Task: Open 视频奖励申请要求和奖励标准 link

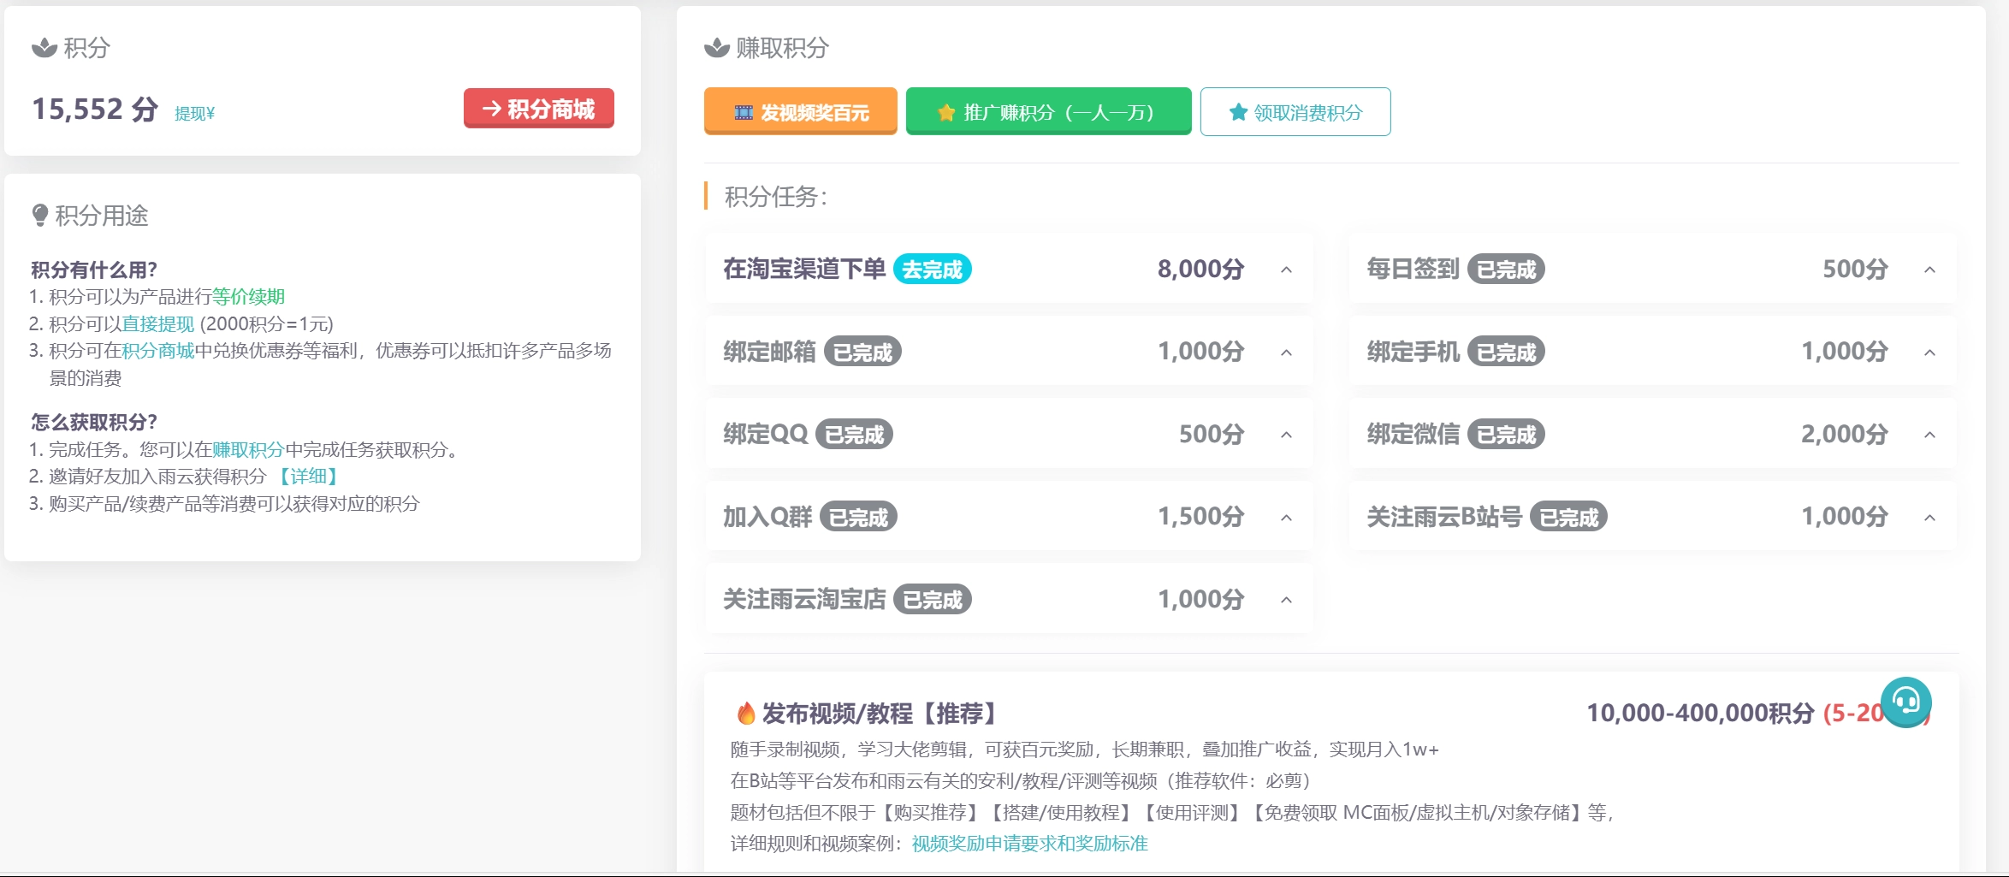Action: pyautogui.click(x=1029, y=844)
